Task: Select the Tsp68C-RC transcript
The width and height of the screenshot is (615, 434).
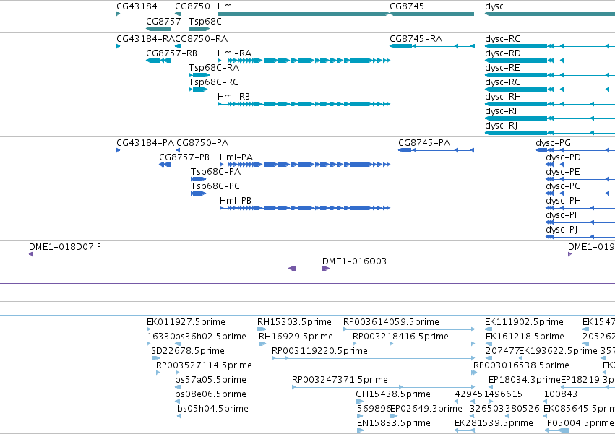Action: click(x=198, y=90)
